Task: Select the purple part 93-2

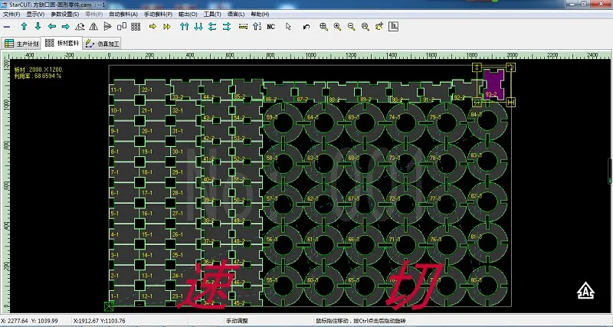Action: (494, 83)
